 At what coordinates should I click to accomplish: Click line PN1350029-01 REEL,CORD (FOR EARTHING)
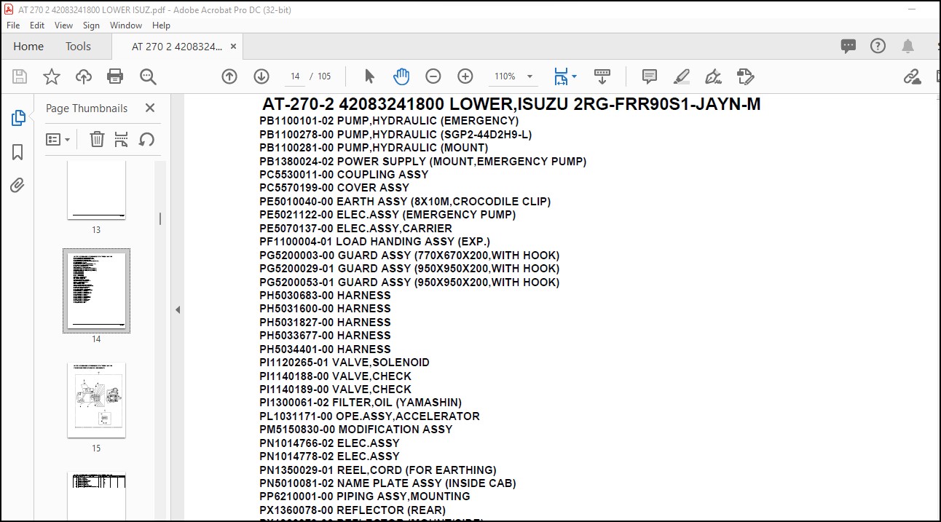tap(378, 470)
